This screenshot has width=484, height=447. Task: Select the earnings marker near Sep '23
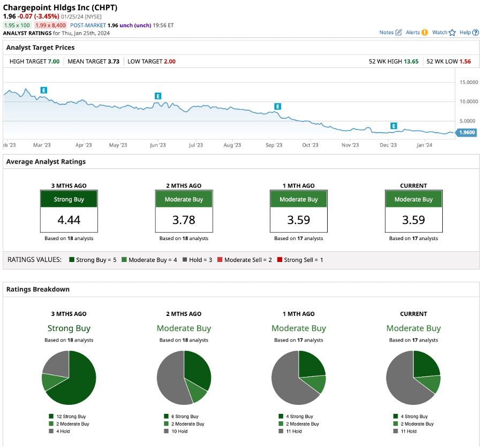pyautogui.click(x=277, y=106)
